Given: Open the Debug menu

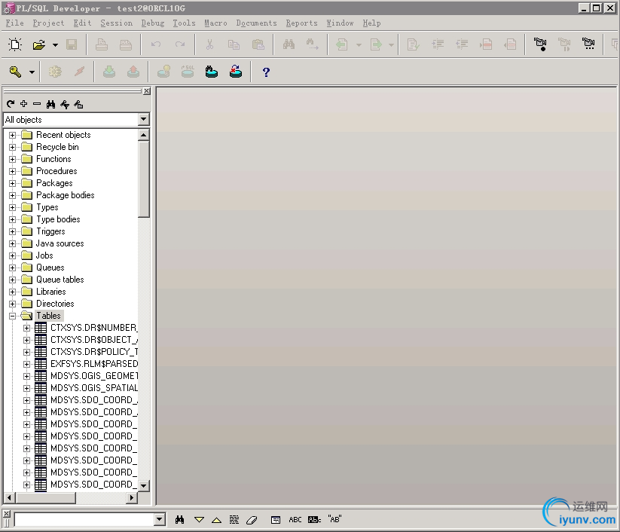Looking at the screenshot, I should pos(153,23).
